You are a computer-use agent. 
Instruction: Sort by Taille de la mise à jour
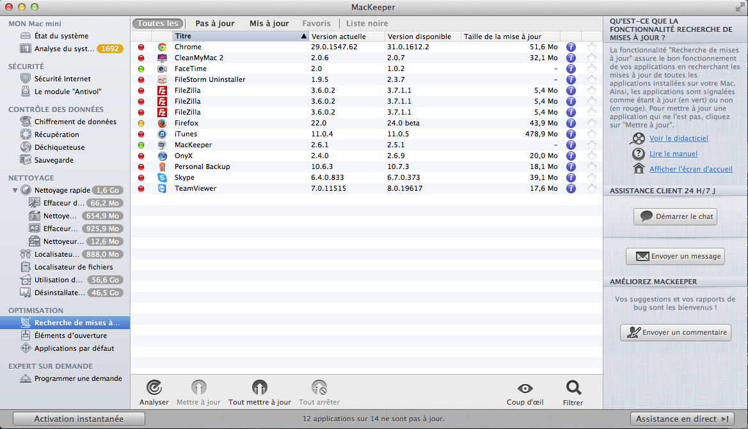tap(511, 36)
